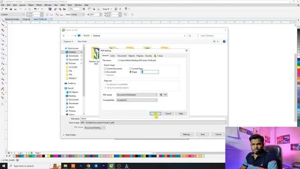300x169 pixels.
Task: Click the refresh icon beside the address bar
Action: (x=190, y=36)
